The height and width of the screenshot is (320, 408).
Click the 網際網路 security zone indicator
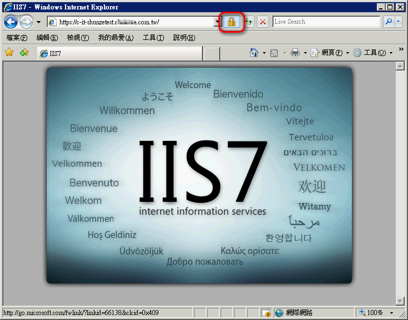[315, 313]
